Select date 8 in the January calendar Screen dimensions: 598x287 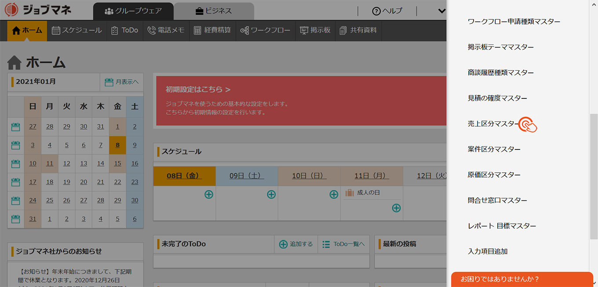pyautogui.click(x=117, y=145)
